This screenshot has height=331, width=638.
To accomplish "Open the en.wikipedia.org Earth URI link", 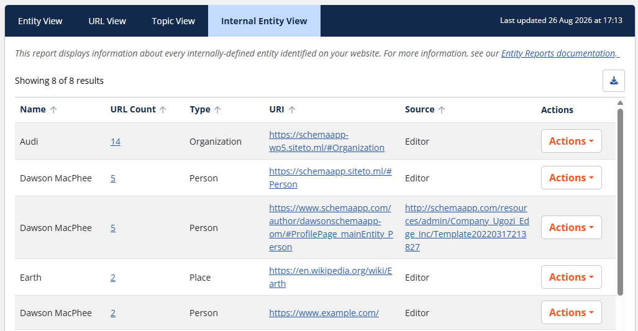I will coord(330,278).
